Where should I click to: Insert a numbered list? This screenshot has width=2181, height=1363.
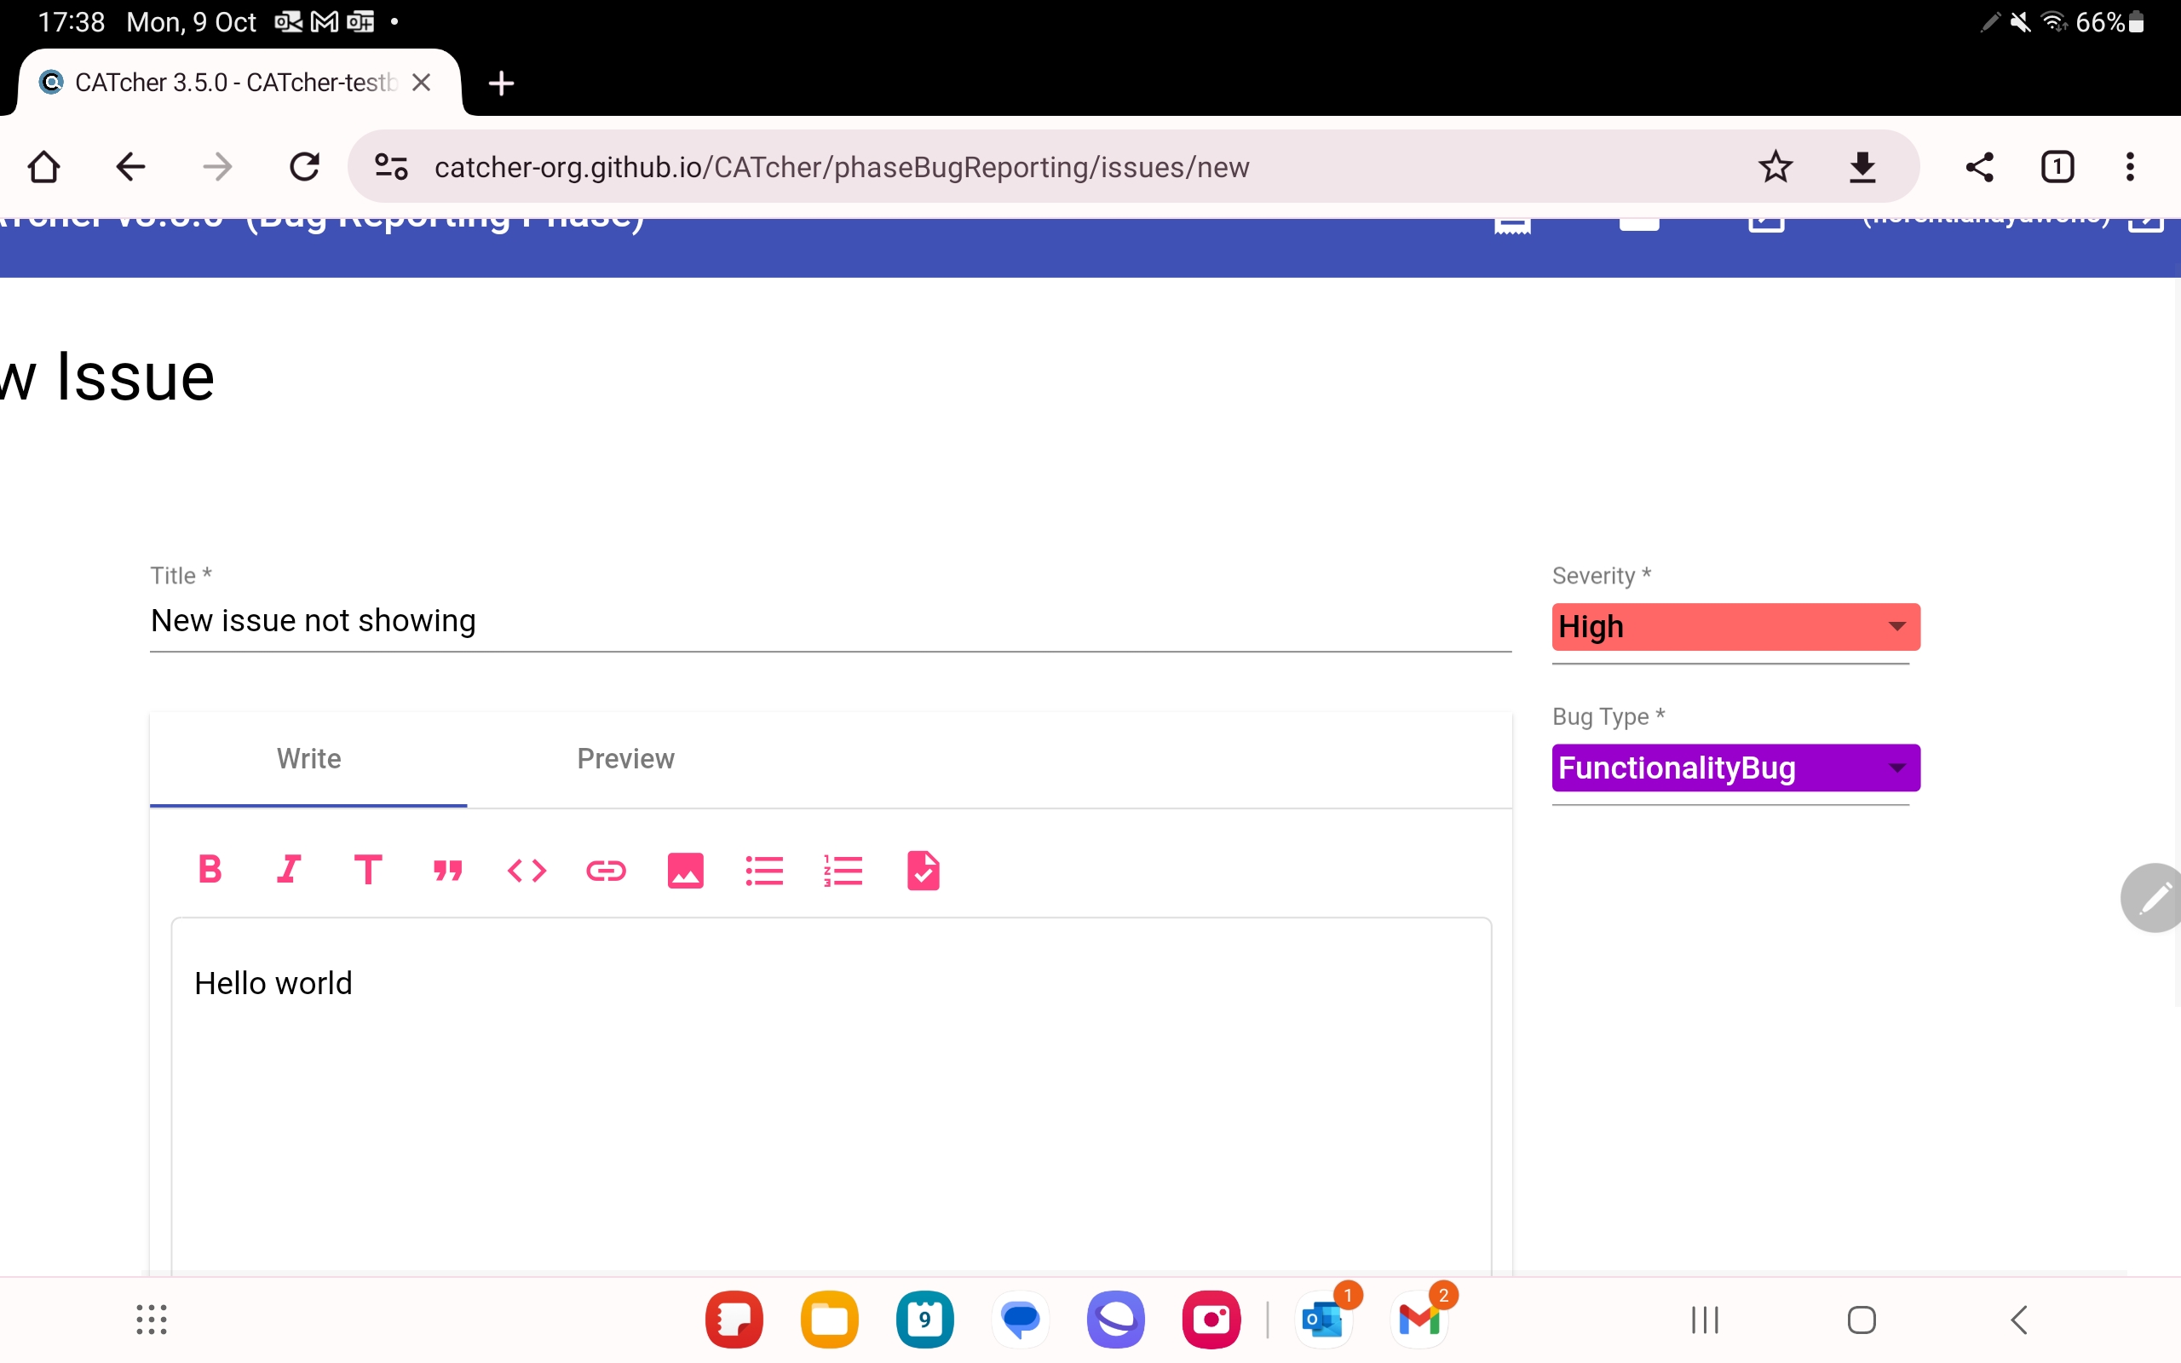[x=843, y=870]
